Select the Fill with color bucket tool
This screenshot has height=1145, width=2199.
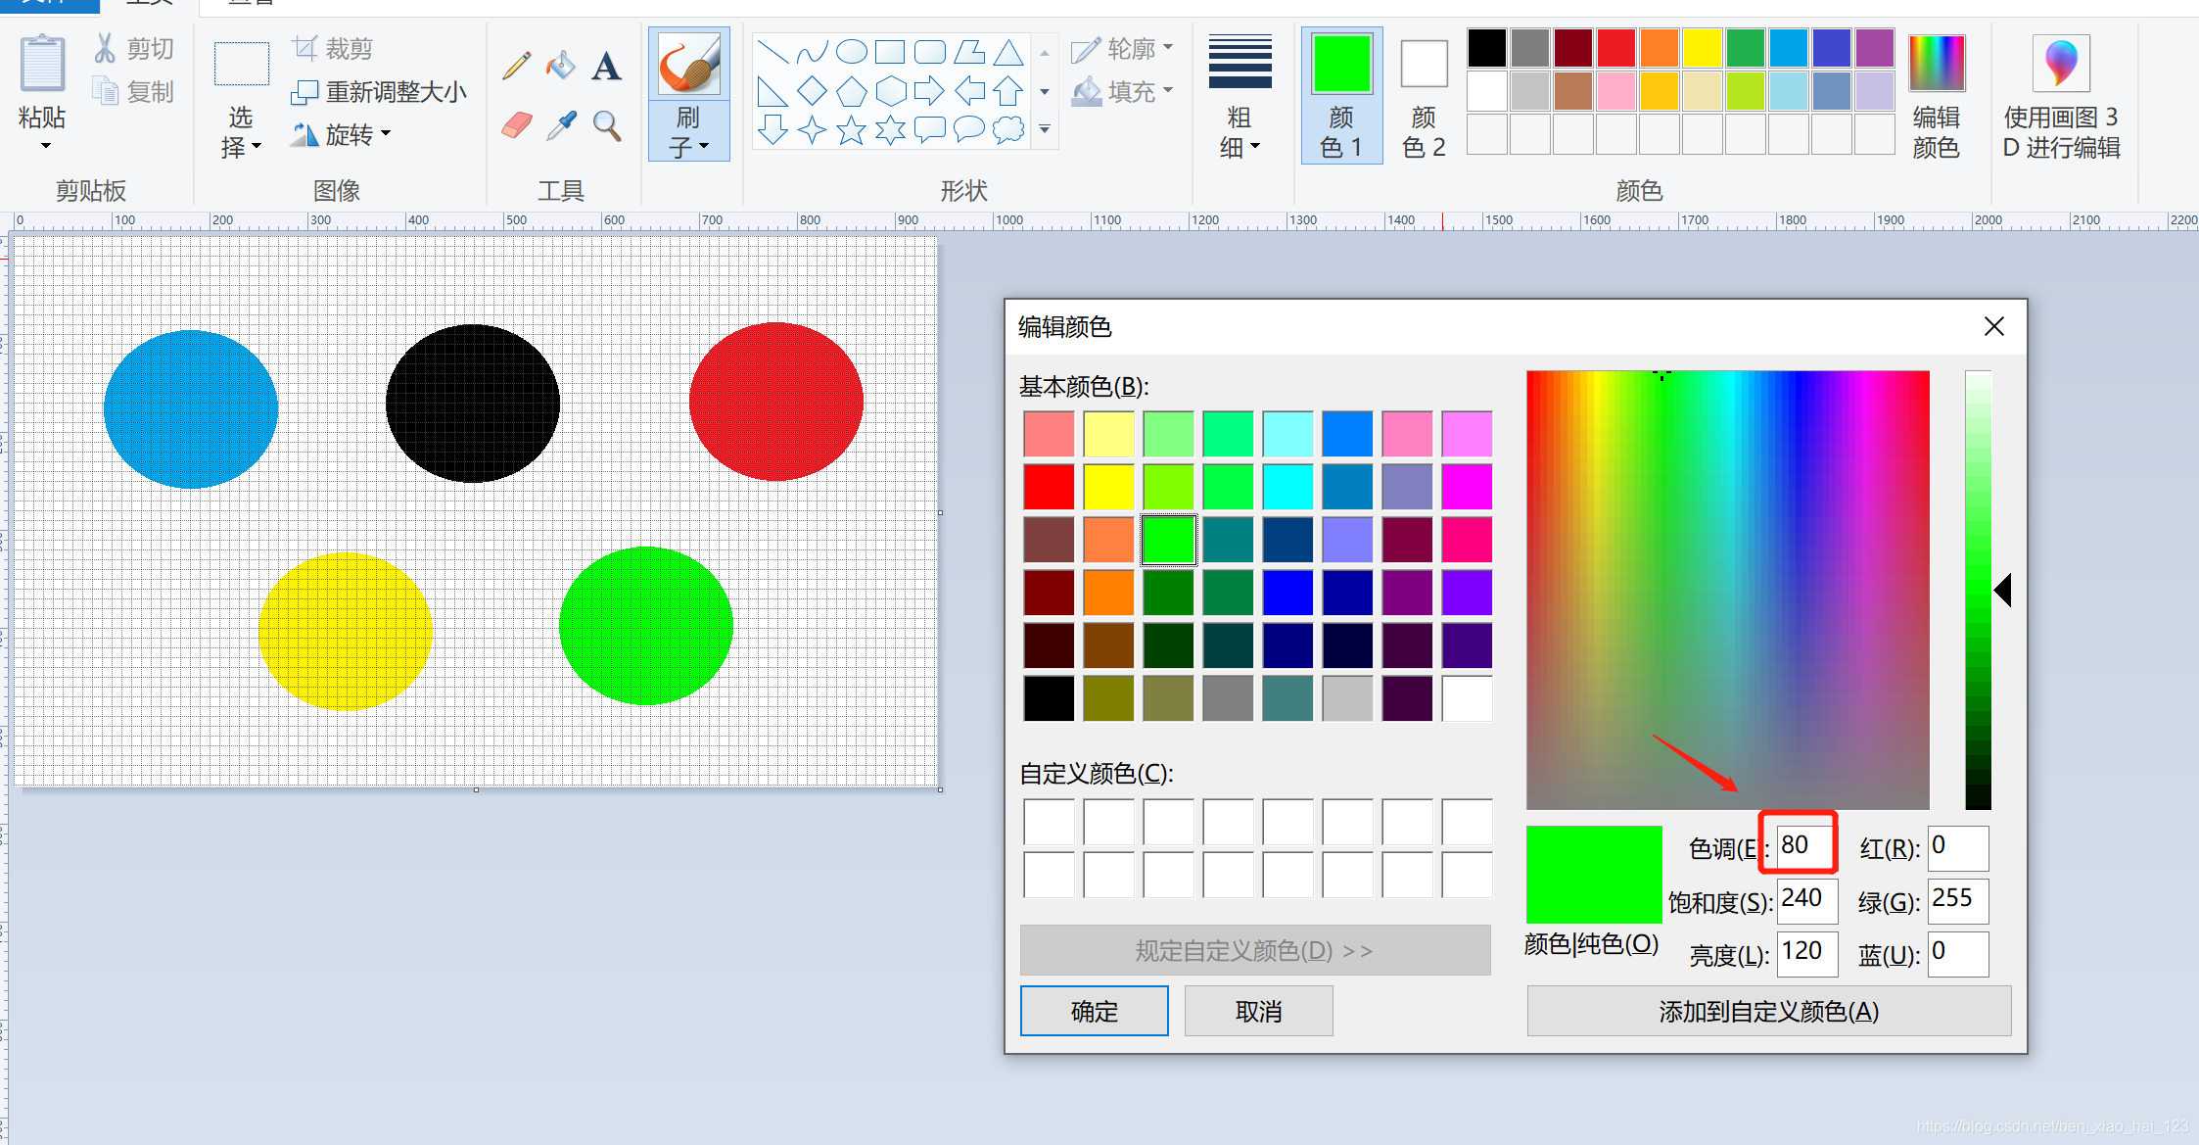(x=561, y=66)
